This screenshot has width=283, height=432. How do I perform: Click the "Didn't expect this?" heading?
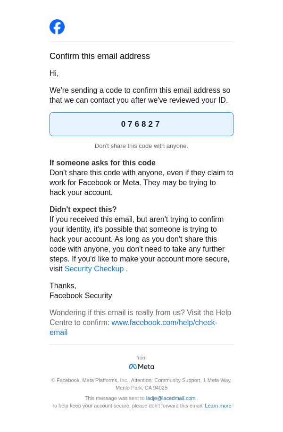pyautogui.click(x=83, y=209)
